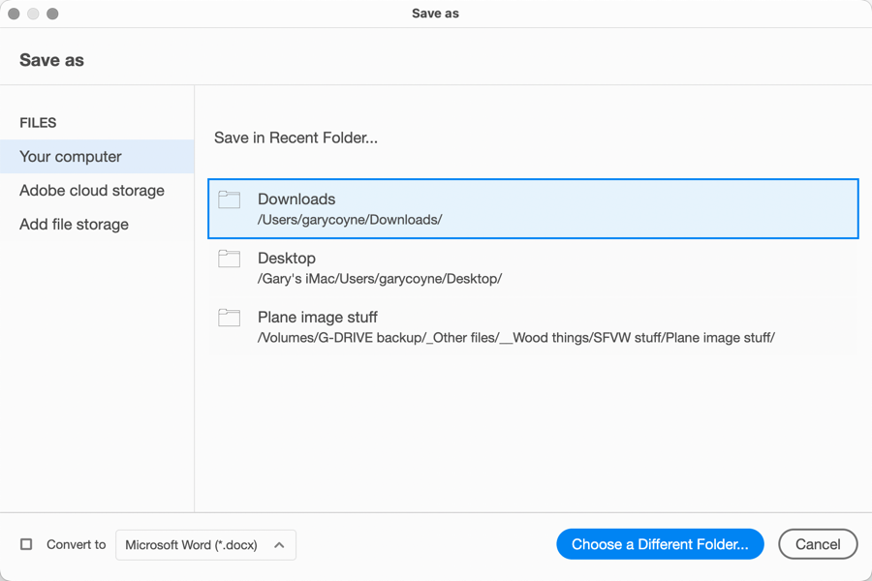Click the Downloads folder icon
This screenshot has width=872, height=581.
[x=229, y=199]
